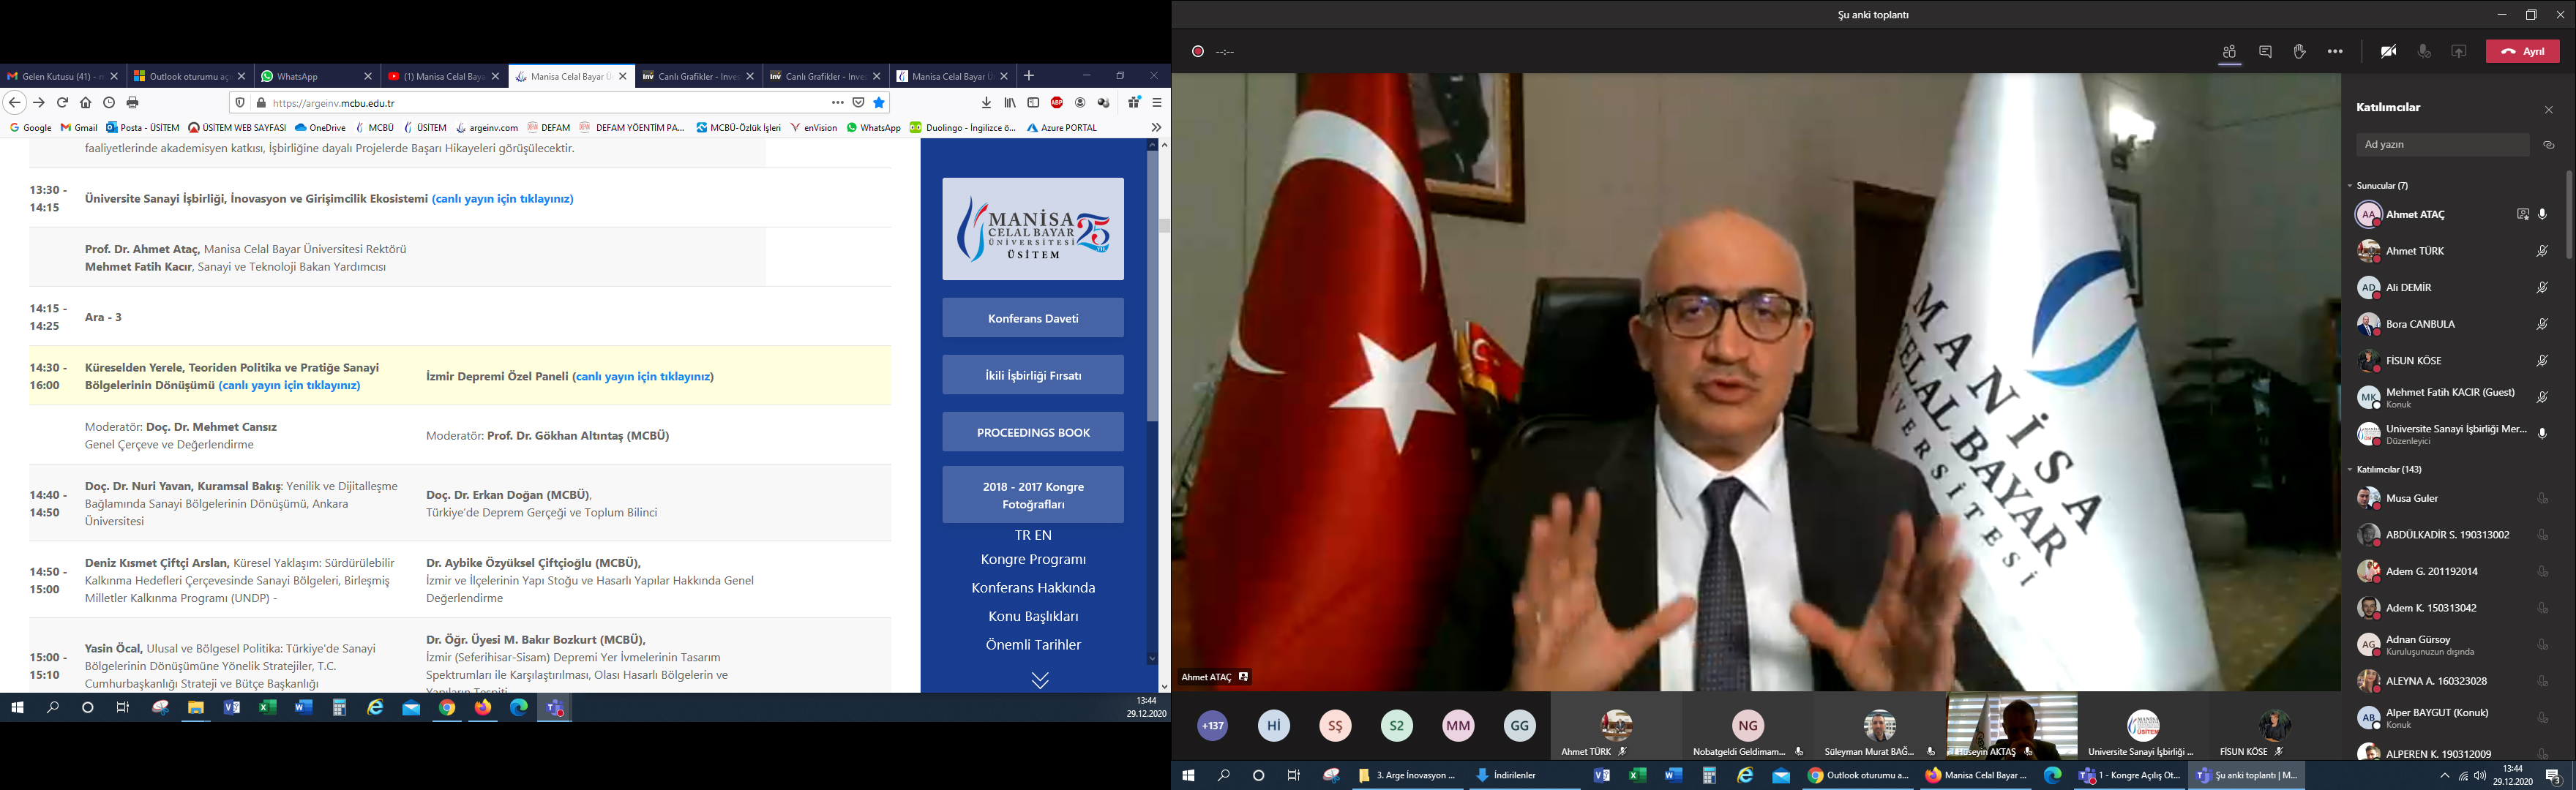The width and height of the screenshot is (2576, 790).
Task: Bookmark star icon in Firefox address bar
Action: [x=879, y=103]
